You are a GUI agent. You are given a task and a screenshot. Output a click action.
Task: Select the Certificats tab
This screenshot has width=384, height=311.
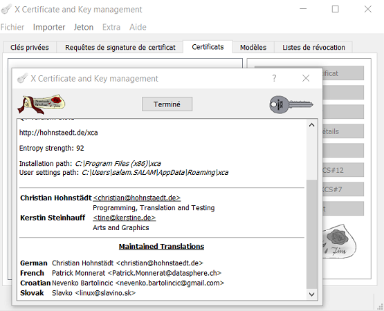point(208,47)
